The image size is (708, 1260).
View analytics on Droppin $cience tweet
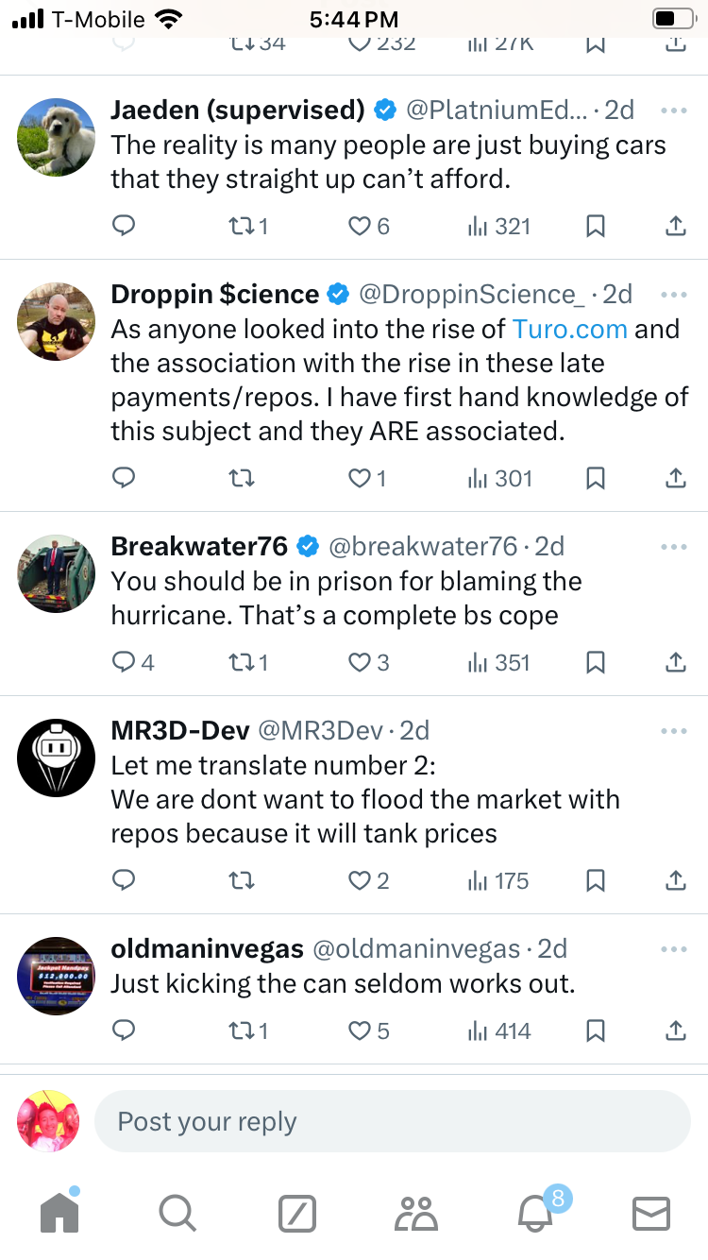[500, 479]
